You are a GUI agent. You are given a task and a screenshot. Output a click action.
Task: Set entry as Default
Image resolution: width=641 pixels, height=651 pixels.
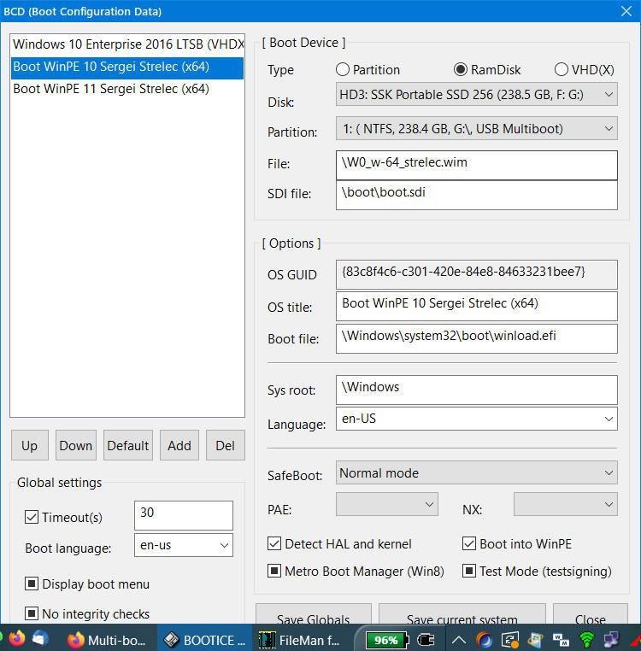(128, 445)
